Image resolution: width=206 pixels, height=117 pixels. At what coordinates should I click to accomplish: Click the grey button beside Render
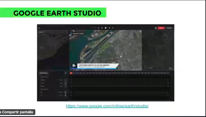click(169, 28)
